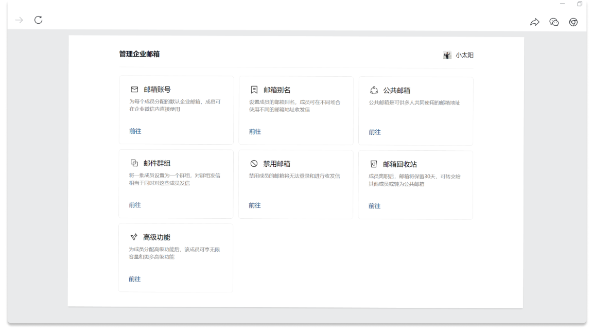Open 邮箱别名 with its 前往 link
Image resolution: width=592 pixels, height=332 pixels.
pyautogui.click(x=255, y=131)
